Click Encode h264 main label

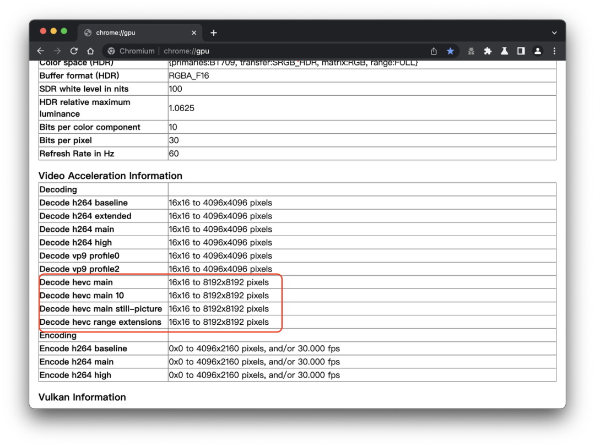point(76,362)
